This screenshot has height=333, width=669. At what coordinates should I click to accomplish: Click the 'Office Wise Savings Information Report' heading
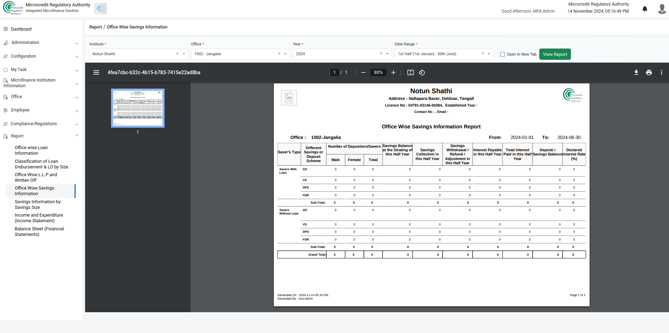click(x=431, y=127)
